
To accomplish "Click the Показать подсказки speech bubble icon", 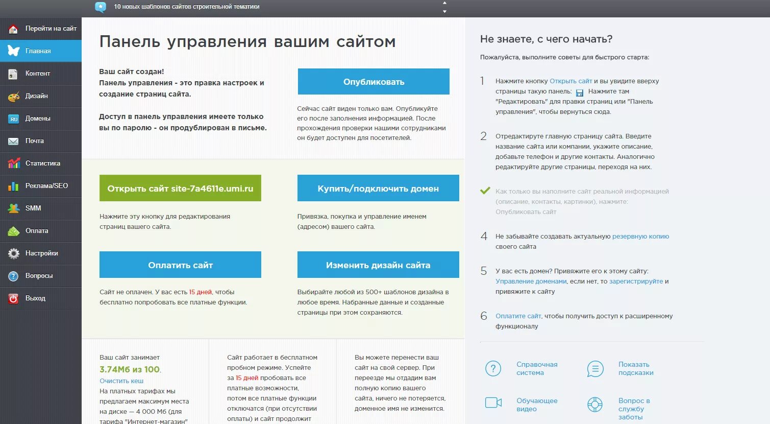I will pyautogui.click(x=595, y=368).
